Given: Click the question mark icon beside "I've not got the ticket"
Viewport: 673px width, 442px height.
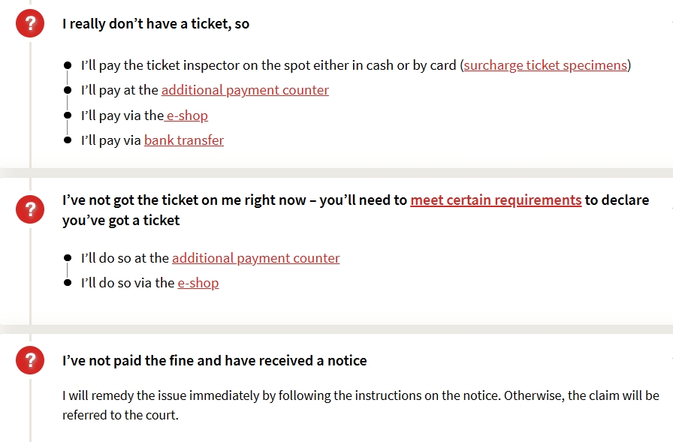Looking at the screenshot, I should [30, 209].
